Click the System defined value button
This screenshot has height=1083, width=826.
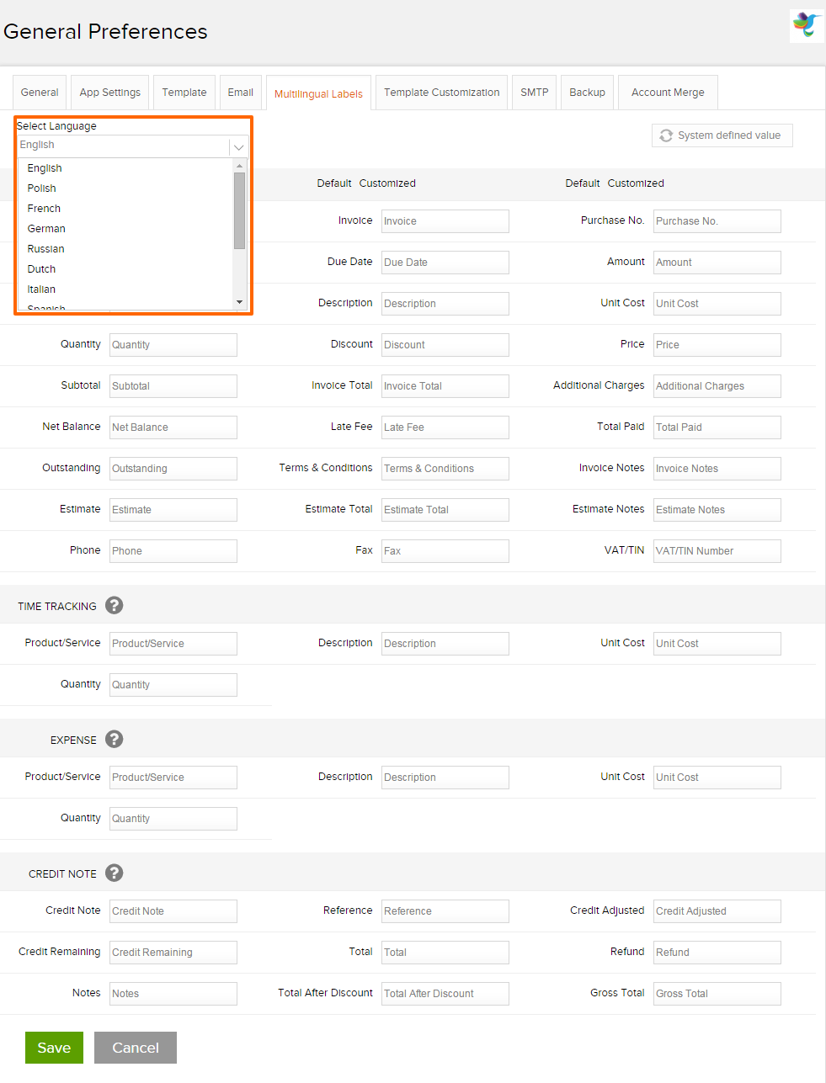pyautogui.click(x=722, y=135)
